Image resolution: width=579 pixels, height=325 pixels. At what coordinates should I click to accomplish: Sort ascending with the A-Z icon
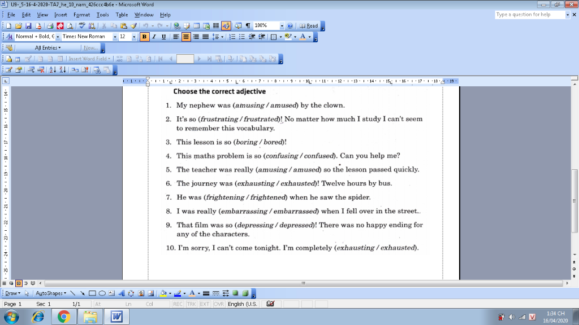coord(53,69)
